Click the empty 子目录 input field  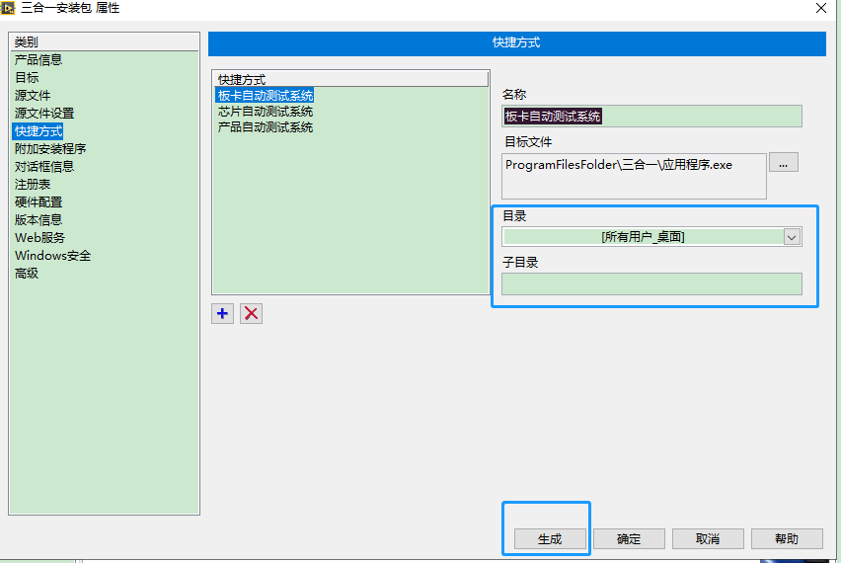click(x=651, y=283)
